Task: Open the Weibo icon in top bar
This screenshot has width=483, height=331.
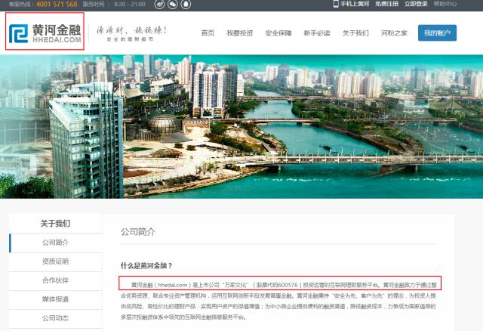Action: coord(159,4)
